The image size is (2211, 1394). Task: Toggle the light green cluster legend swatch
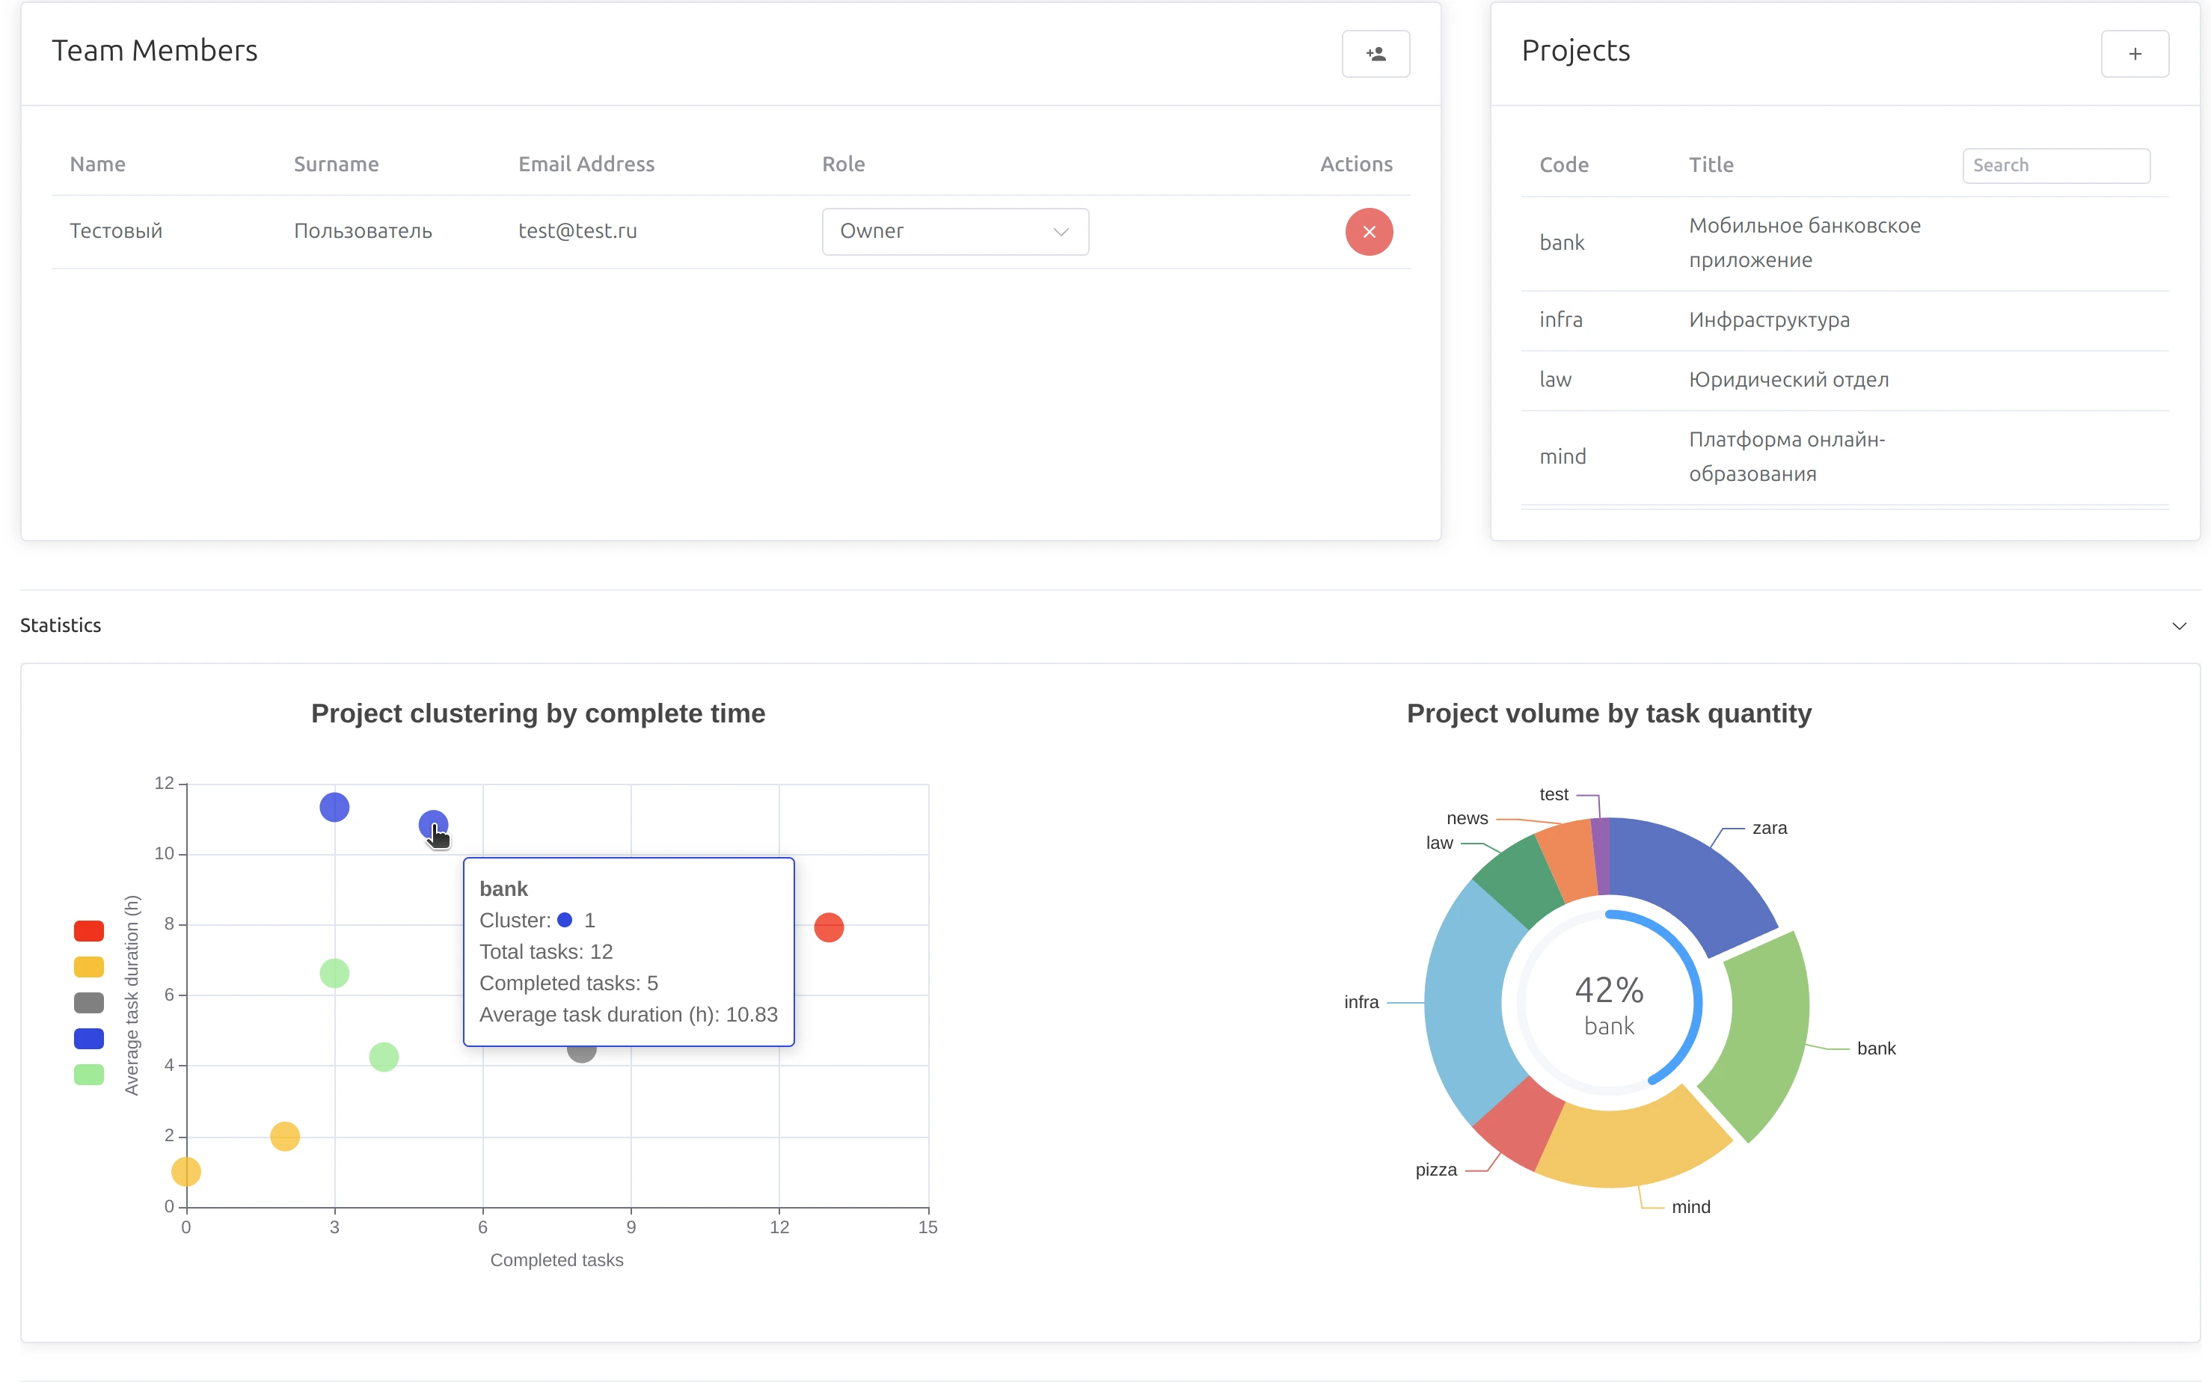(89, 1075)
